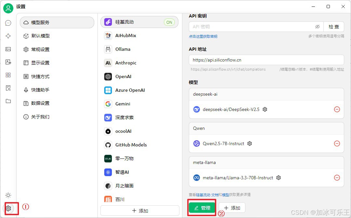
Task: Click the green user avatar
Action: 8,8
